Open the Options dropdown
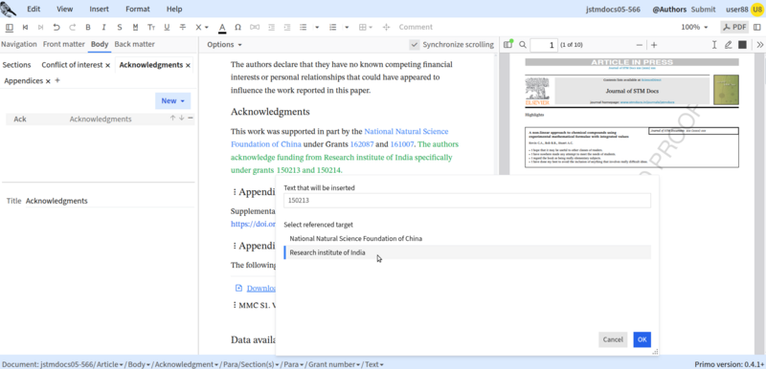Viewport: 766px width, 369px height. point(224,45)
